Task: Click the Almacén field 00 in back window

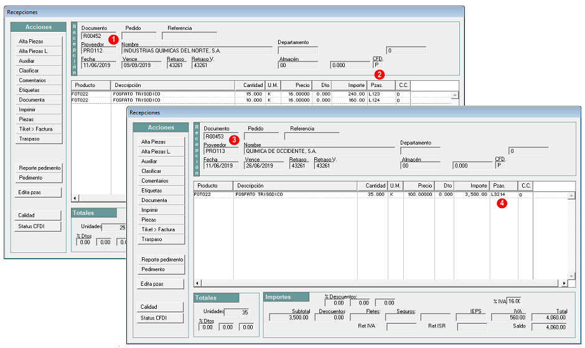Action: click(298, 65)
